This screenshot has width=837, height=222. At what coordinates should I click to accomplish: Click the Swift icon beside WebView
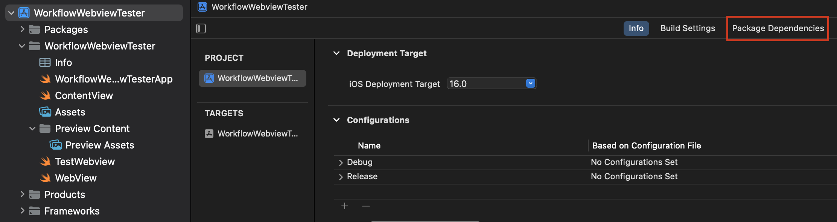[x=45, y=178]
